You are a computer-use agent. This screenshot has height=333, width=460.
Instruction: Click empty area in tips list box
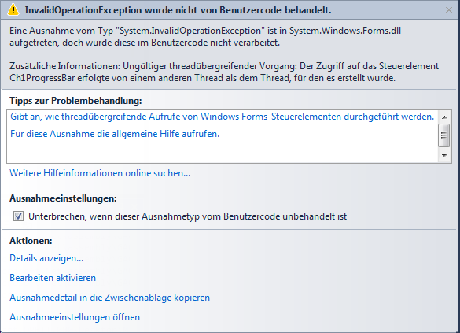coord(222,151)
